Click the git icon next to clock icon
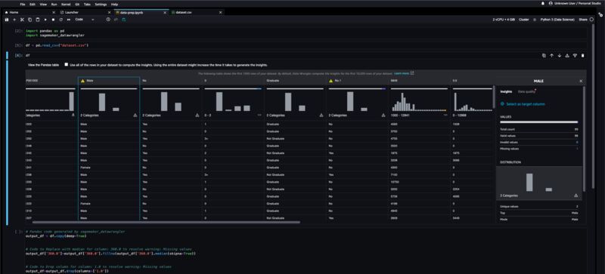This screenshot has height=274, width=605. [x=116, y=20]
